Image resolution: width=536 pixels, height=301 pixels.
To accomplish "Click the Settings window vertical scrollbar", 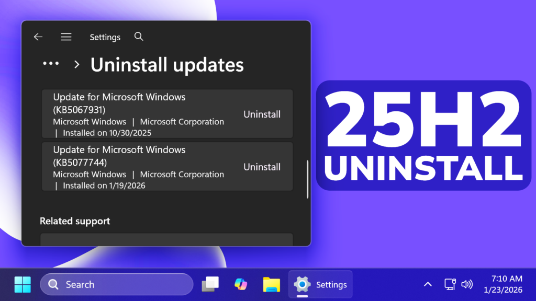I will tap(307, 179).
